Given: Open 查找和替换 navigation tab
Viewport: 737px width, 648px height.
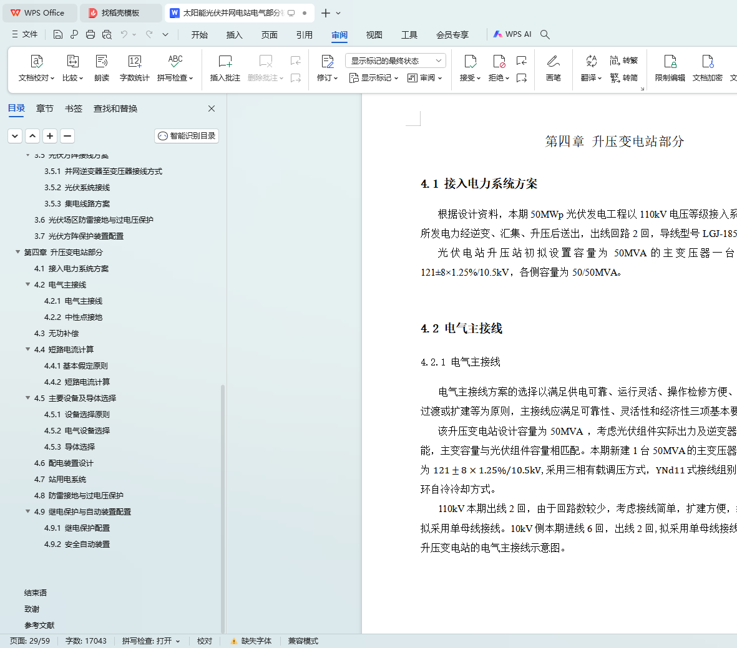Looking at the screenshot, I should pos(115,109).
